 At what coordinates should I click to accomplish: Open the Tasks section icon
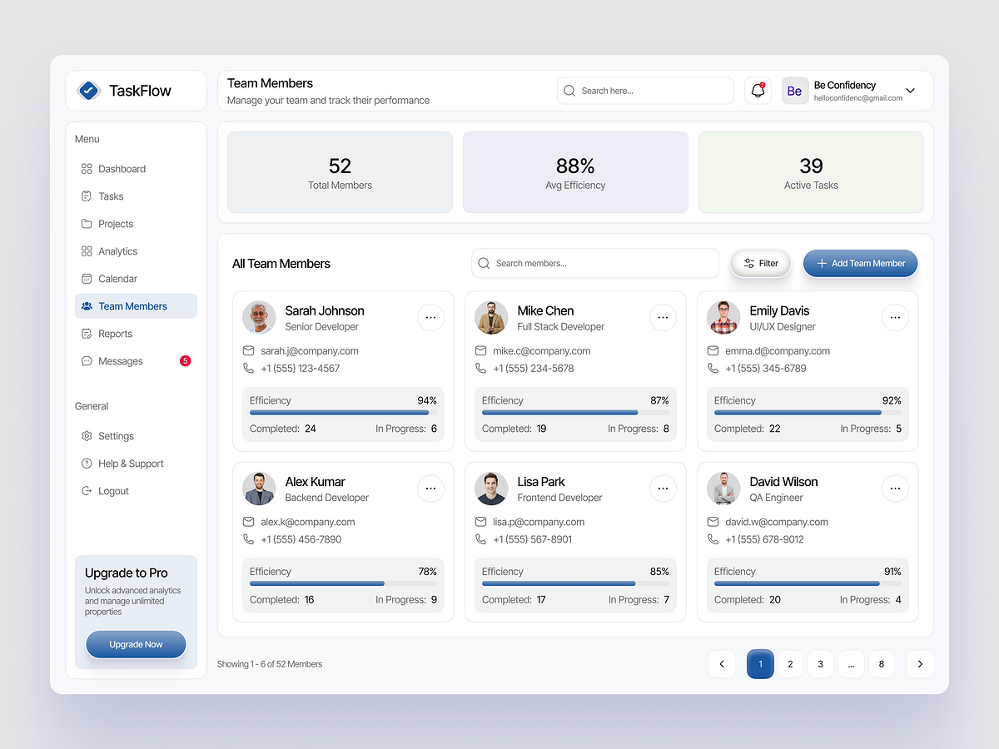[87, 196]
